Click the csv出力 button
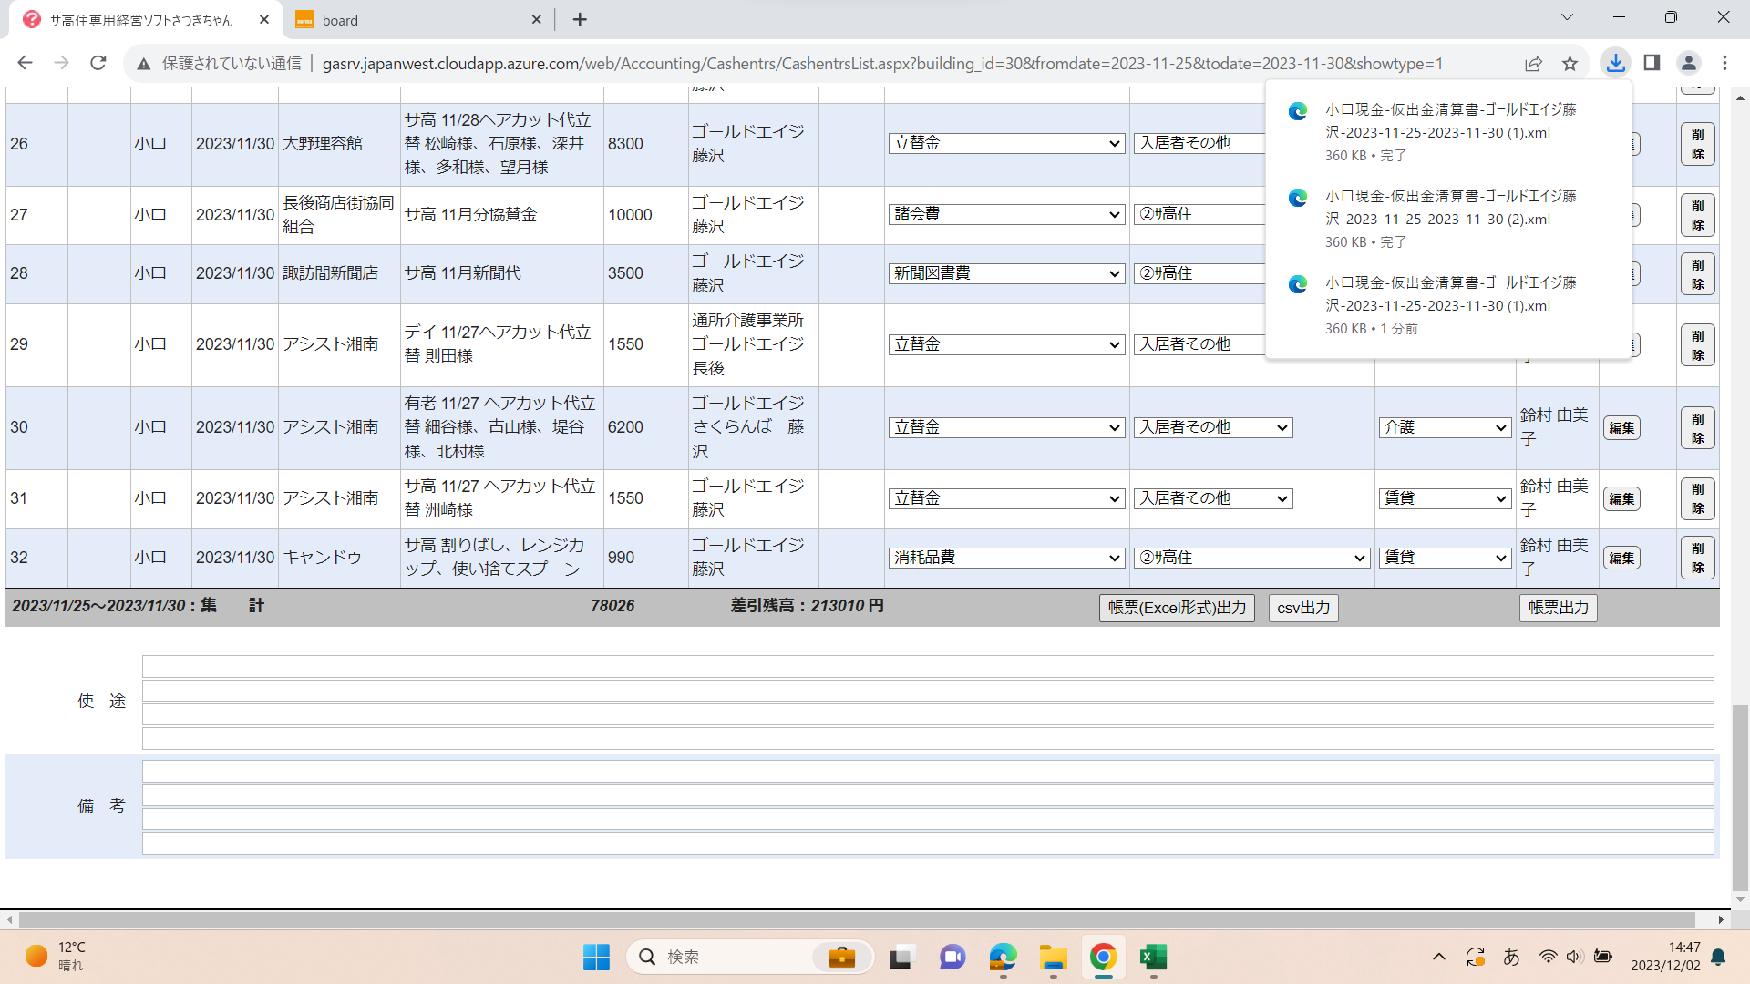 pos(1303,608)
